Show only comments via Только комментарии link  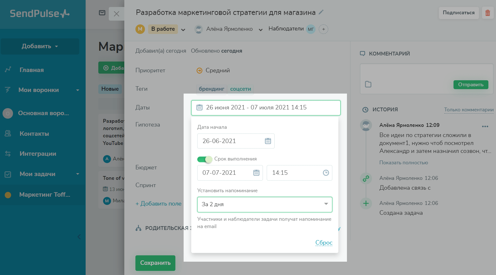(x=469, y=110)
